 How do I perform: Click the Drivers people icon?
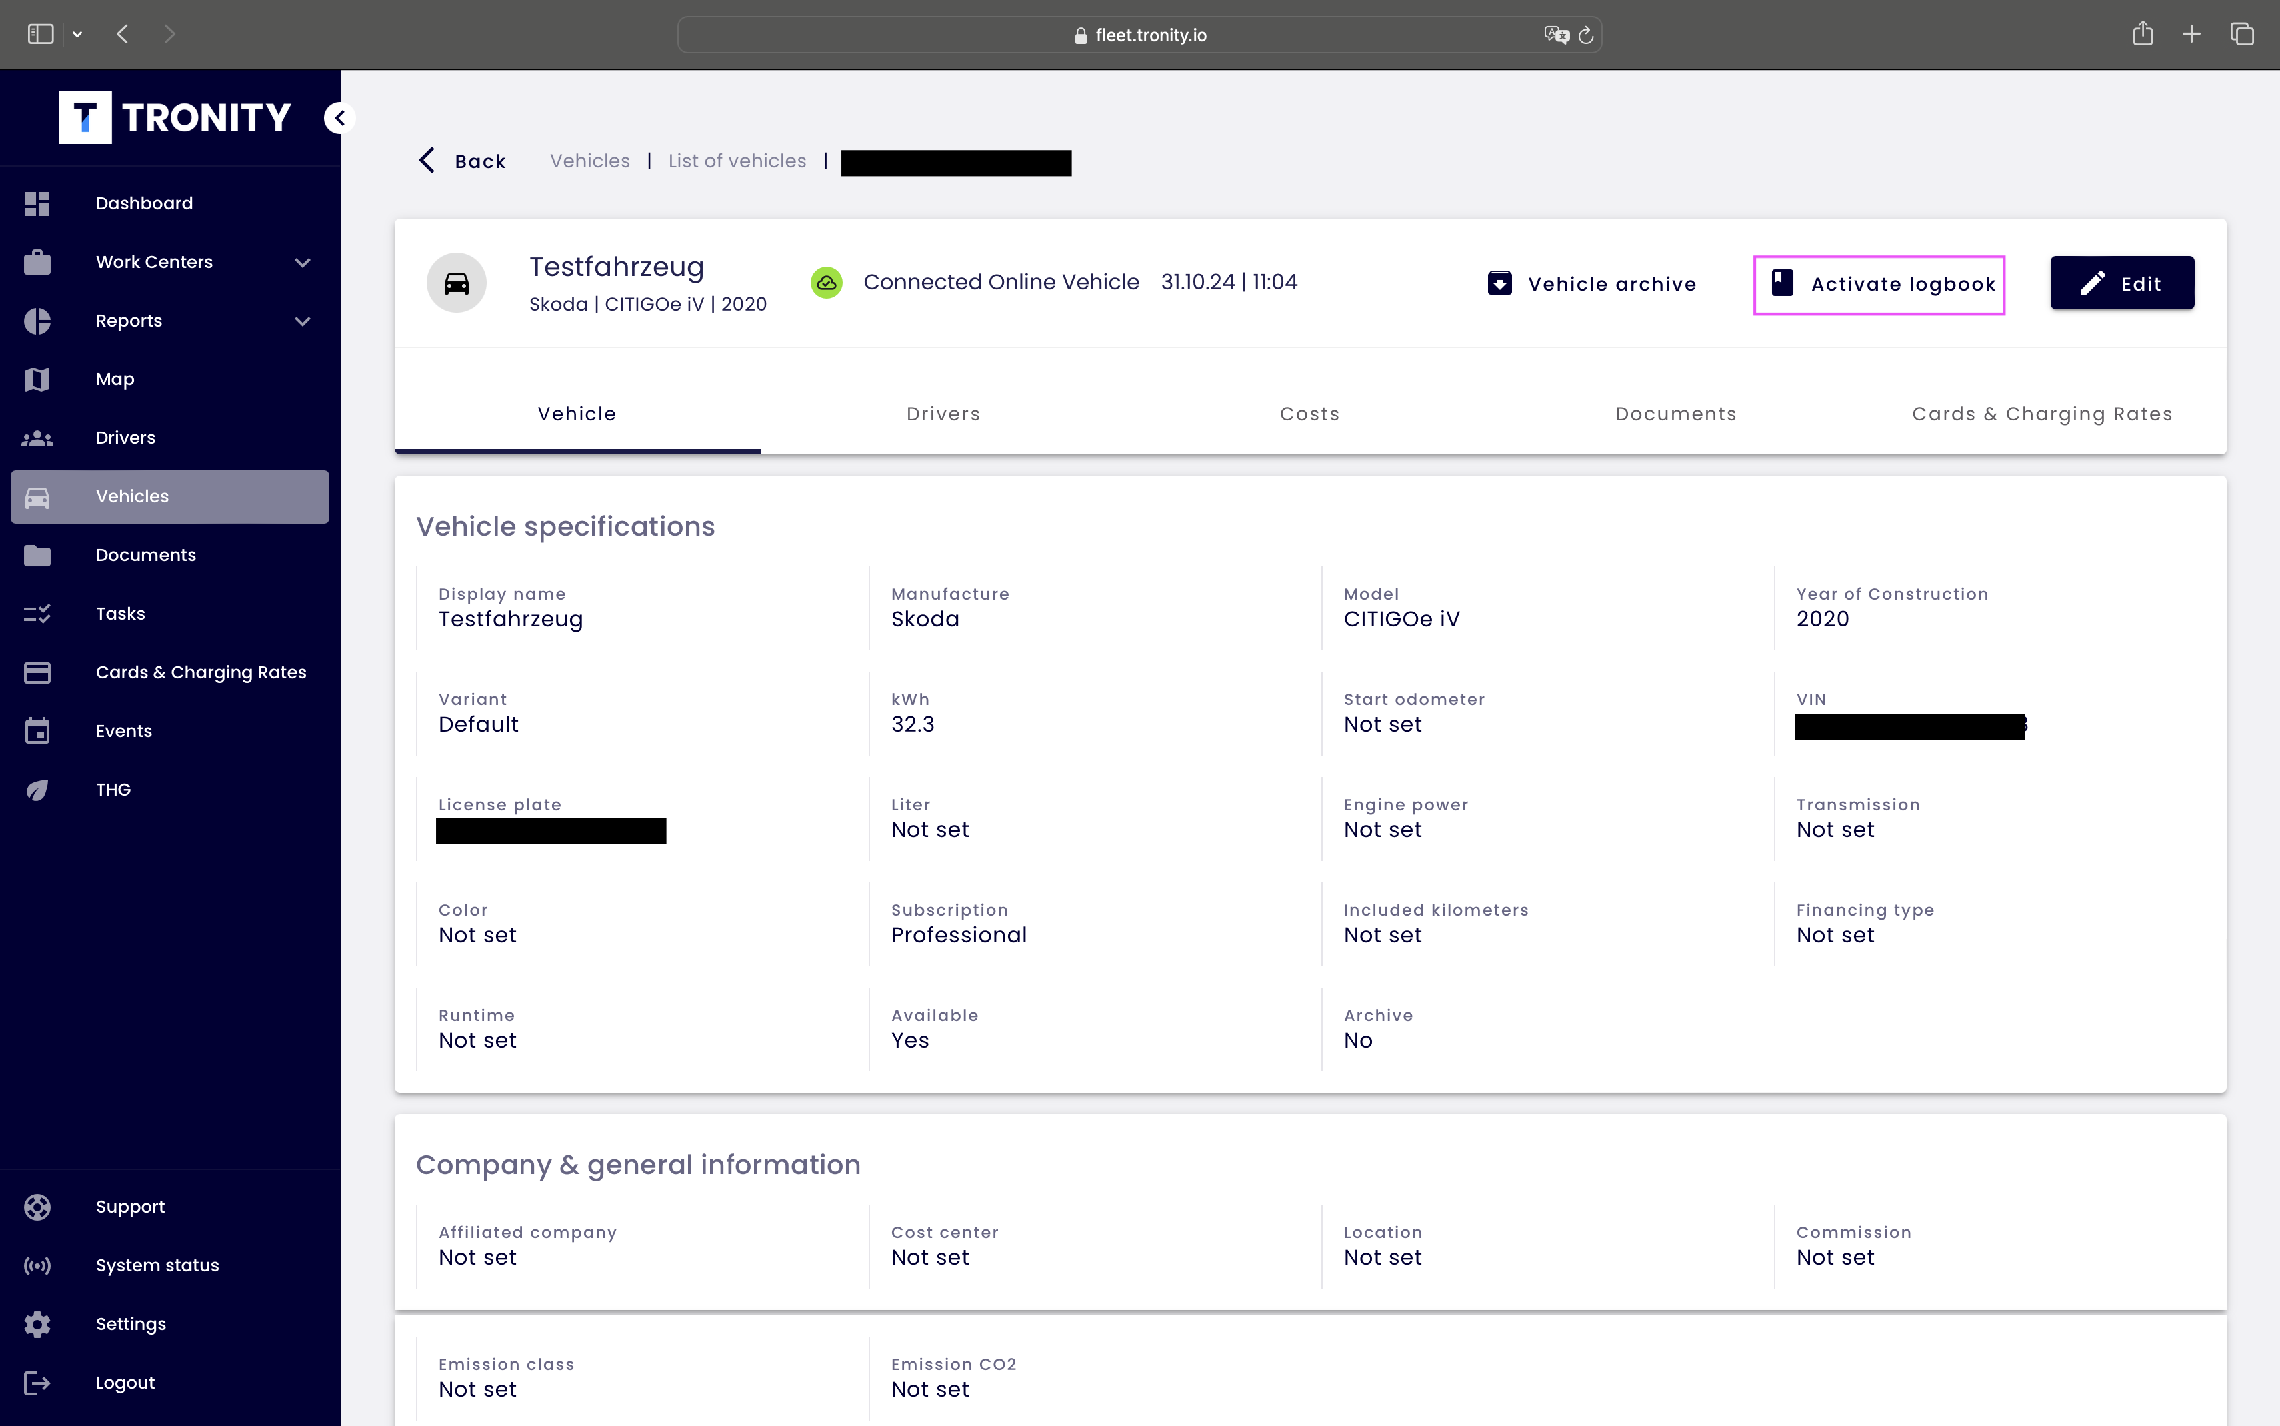37,438
